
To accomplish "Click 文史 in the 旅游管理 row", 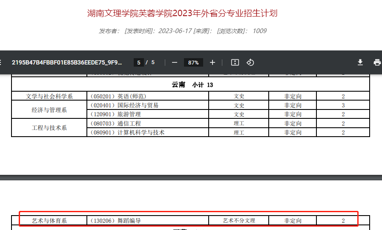I will pyautogui.click(x=239, y=114).
